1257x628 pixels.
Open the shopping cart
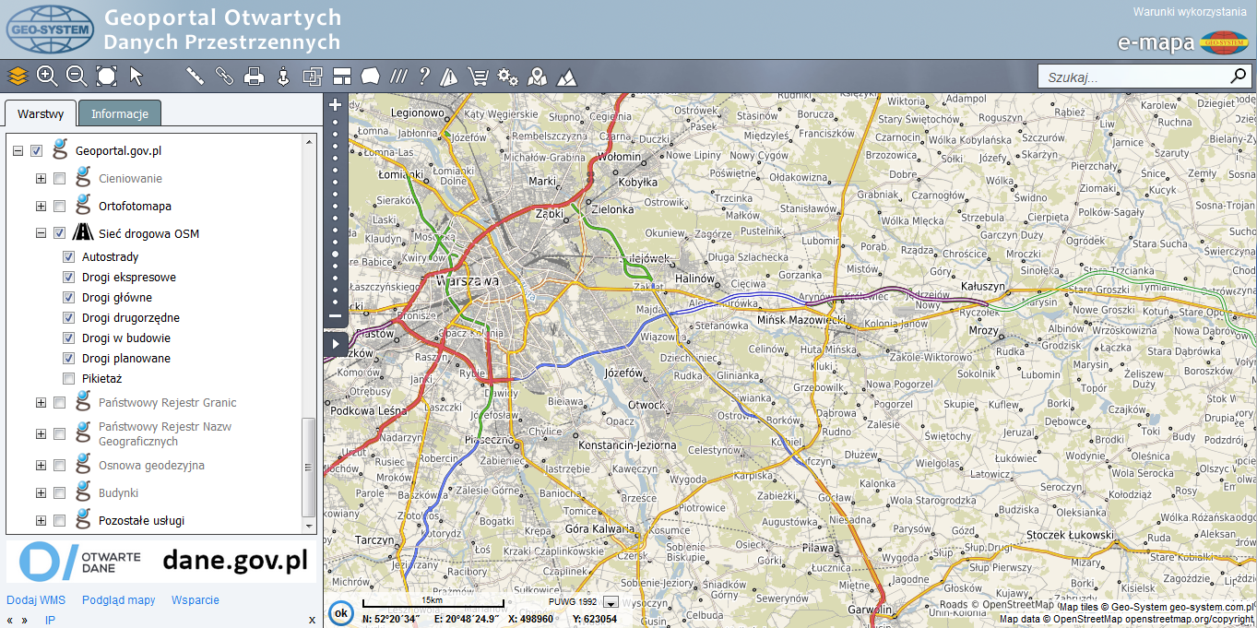coord(478,76)
